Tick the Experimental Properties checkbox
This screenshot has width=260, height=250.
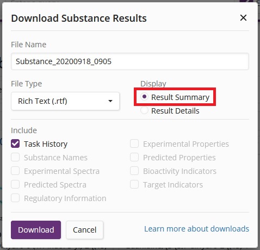click(134, 144)
